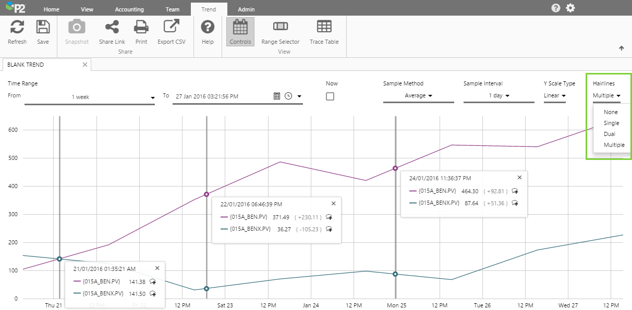Collapse the ribbon with the up arrow

click(x=621, y=48)
